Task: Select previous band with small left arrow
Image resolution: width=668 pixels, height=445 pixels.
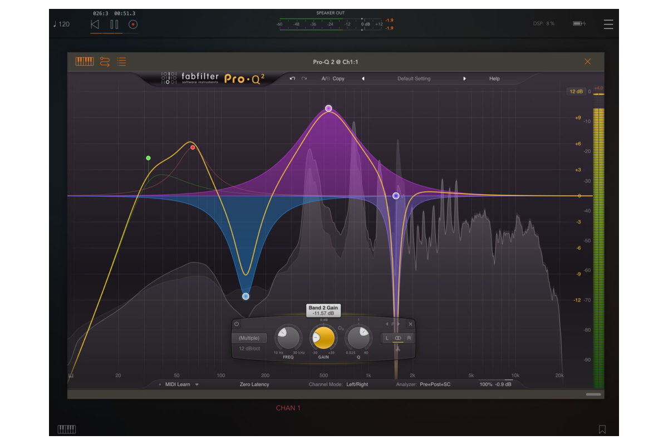Action: pyautogui.click(x=387, y=324)
